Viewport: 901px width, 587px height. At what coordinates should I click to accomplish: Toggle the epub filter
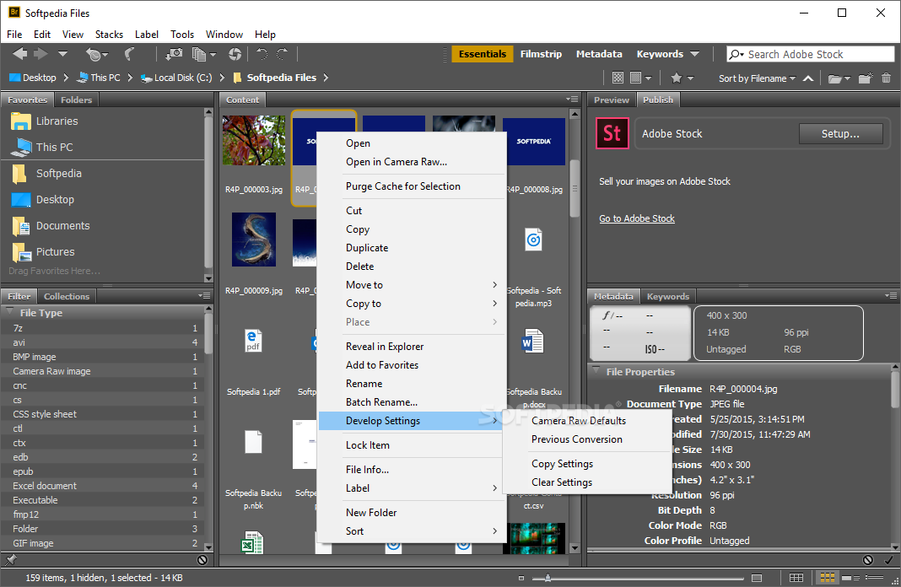pos(104,471)
